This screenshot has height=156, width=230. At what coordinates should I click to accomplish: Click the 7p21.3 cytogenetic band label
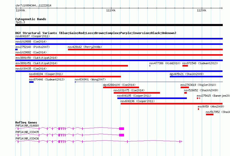click(x=20, y=22)
